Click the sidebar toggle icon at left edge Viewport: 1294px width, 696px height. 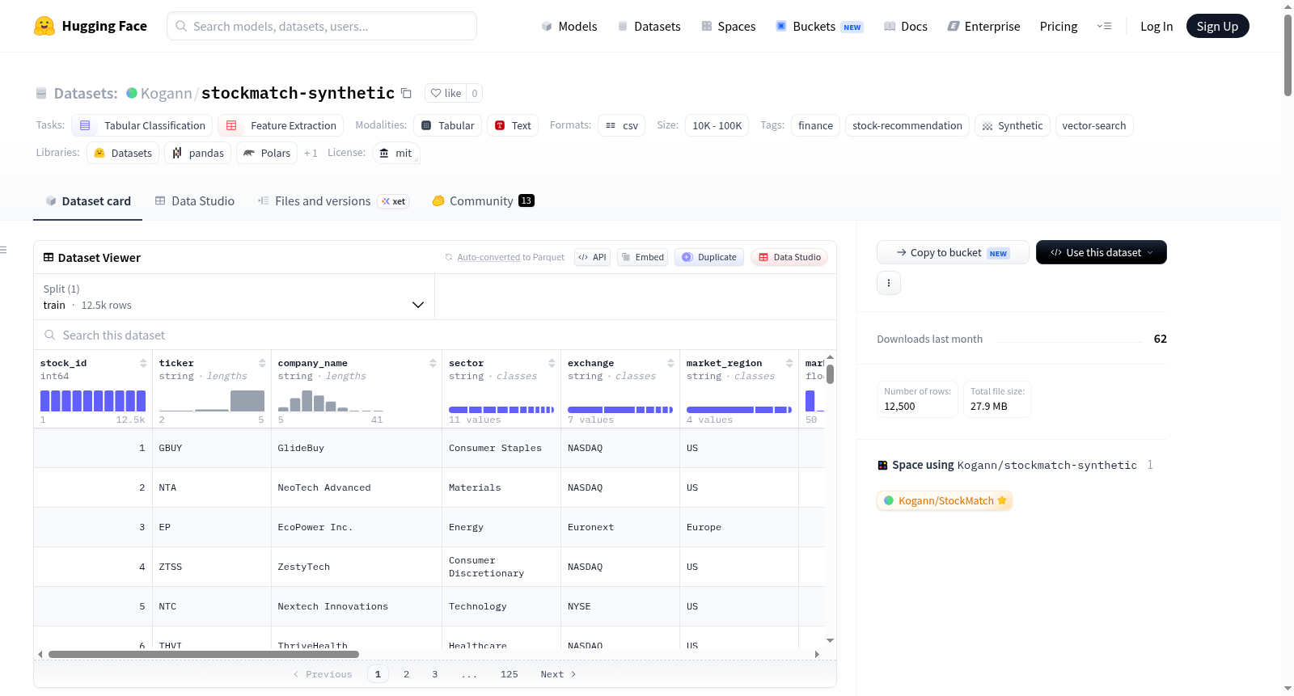tap(3, 250)
